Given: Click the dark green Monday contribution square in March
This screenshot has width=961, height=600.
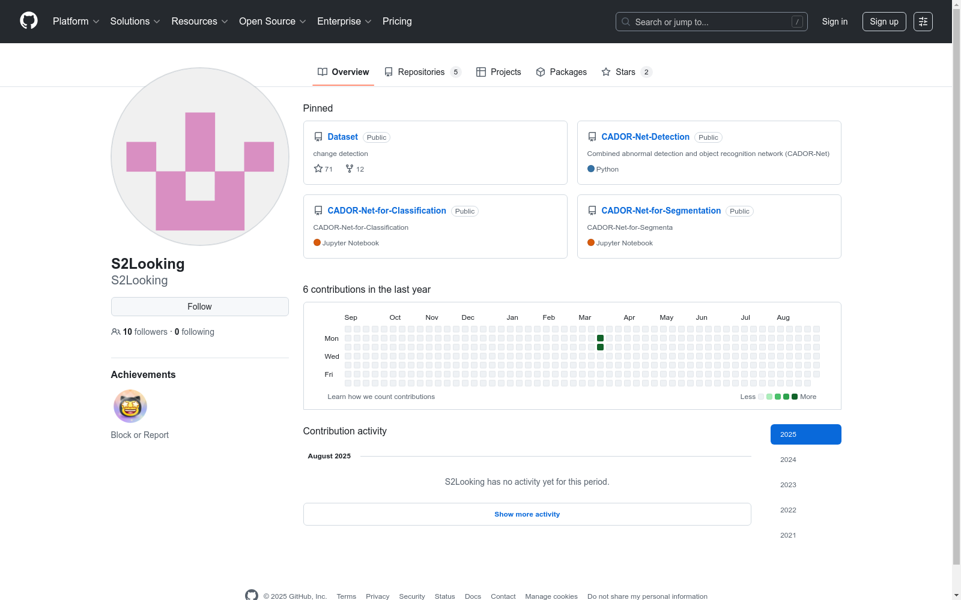Looking at the screenshot, I should [x=600, y=338].
